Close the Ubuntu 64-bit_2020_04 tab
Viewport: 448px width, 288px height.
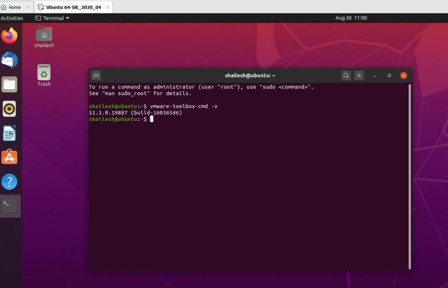point(107,7)
